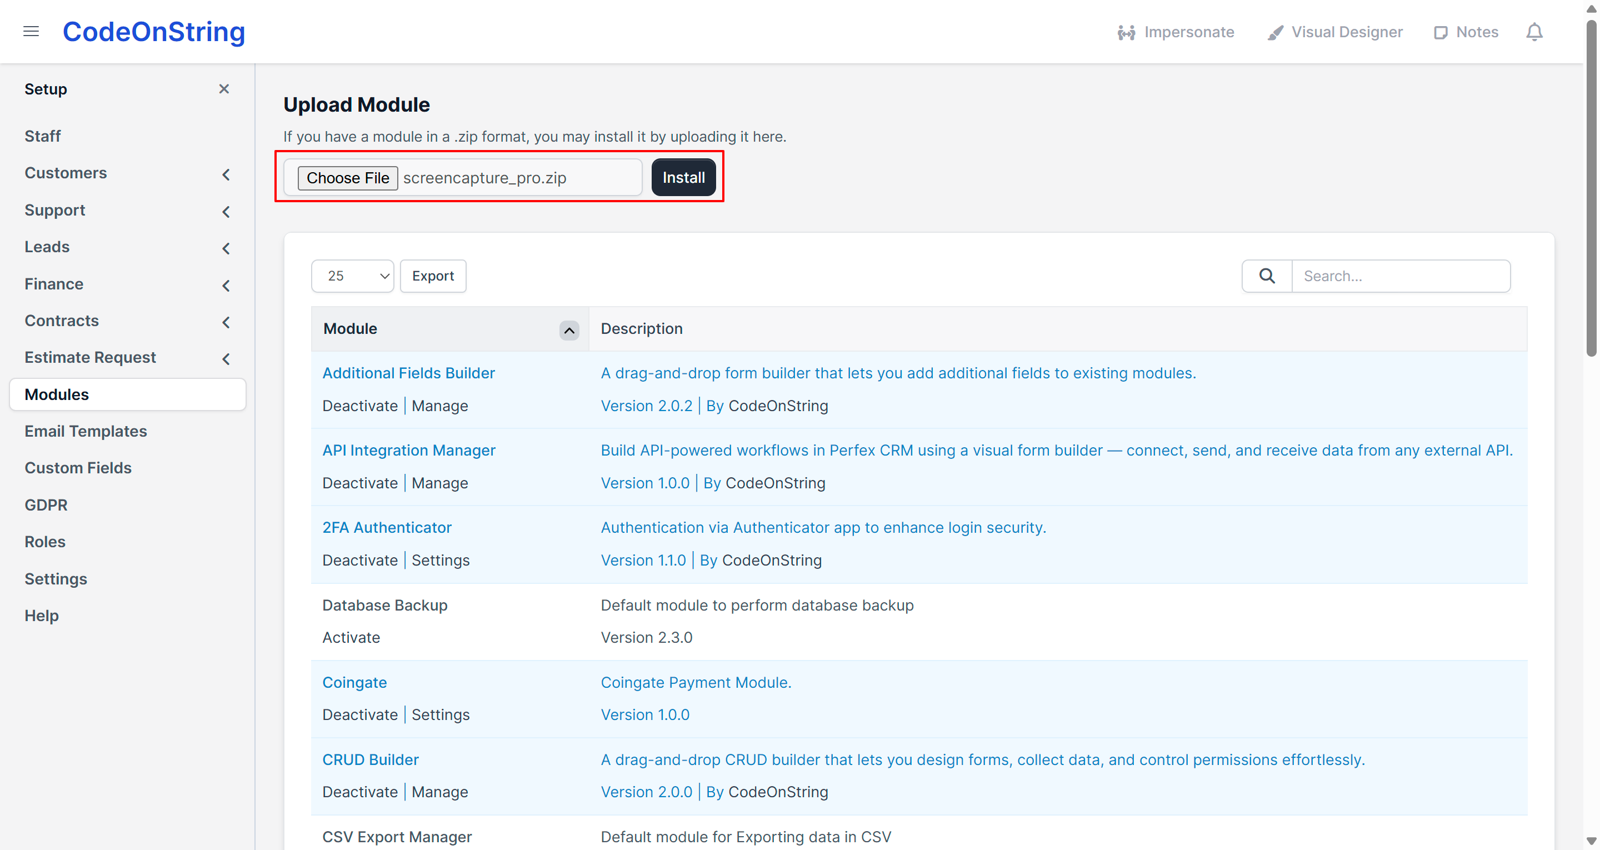Deactivate the API Integration Manager module
1600x850 pixels.
click(x=359, y=483)
